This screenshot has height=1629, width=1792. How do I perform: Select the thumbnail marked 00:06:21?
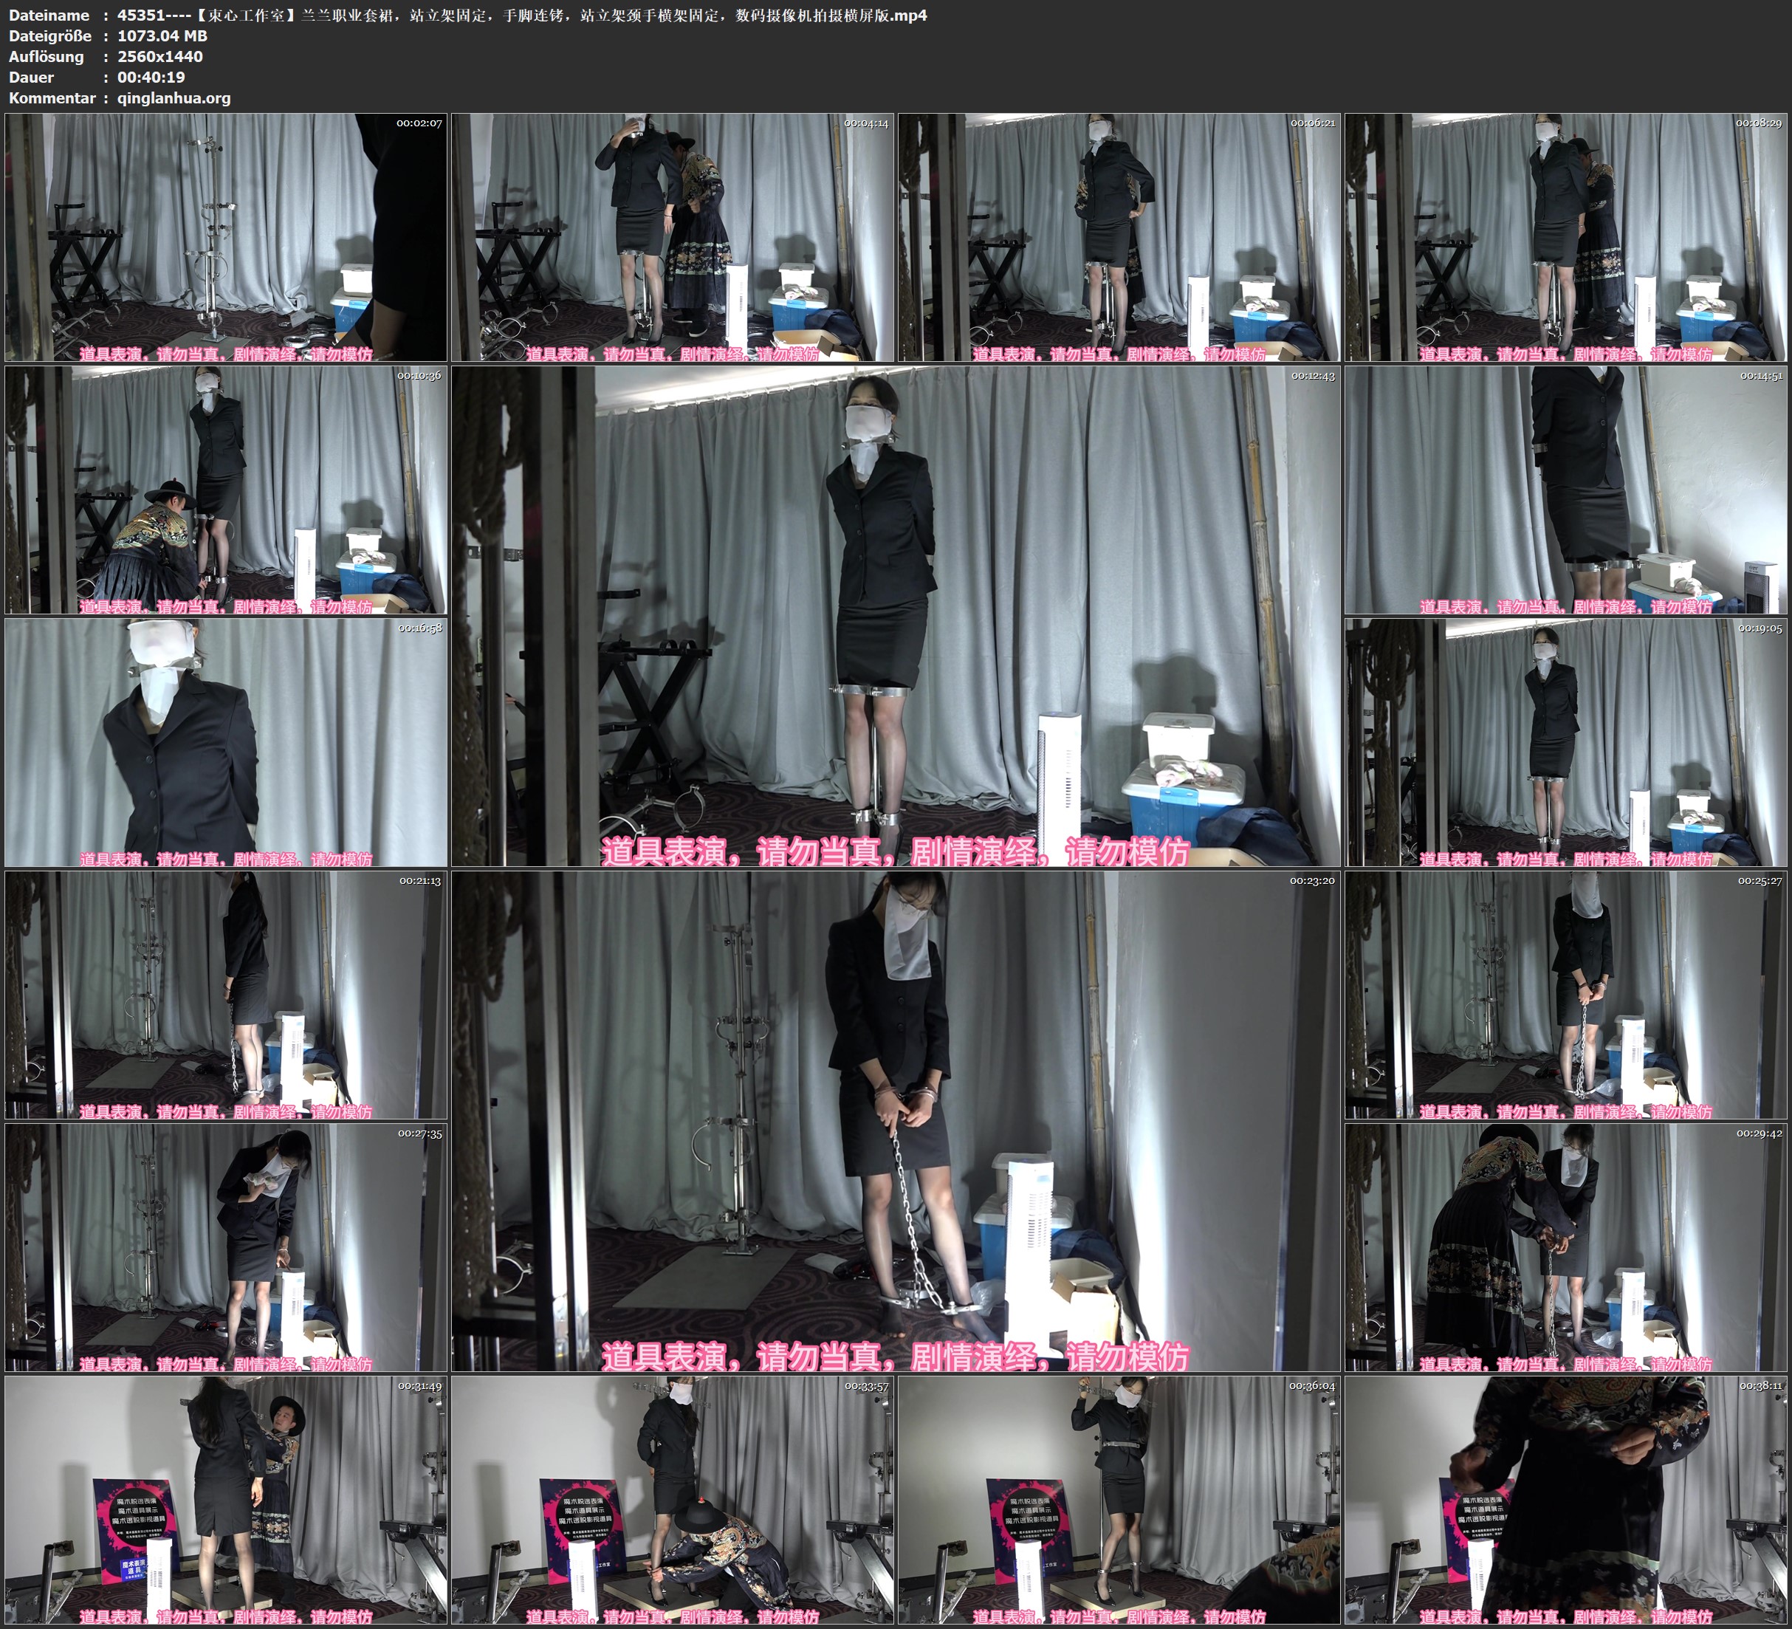[1119, 236]
